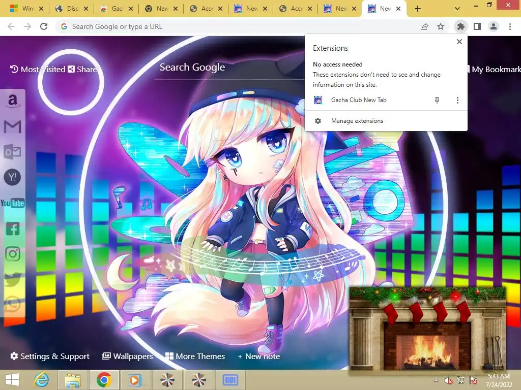Click the Extensions puzzle icon in the toolbar
This screenshot has height=390, width=521.
pos(460,26)
